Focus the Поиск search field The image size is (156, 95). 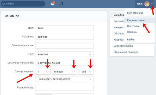pyautogui.click(x=23, y=4)
